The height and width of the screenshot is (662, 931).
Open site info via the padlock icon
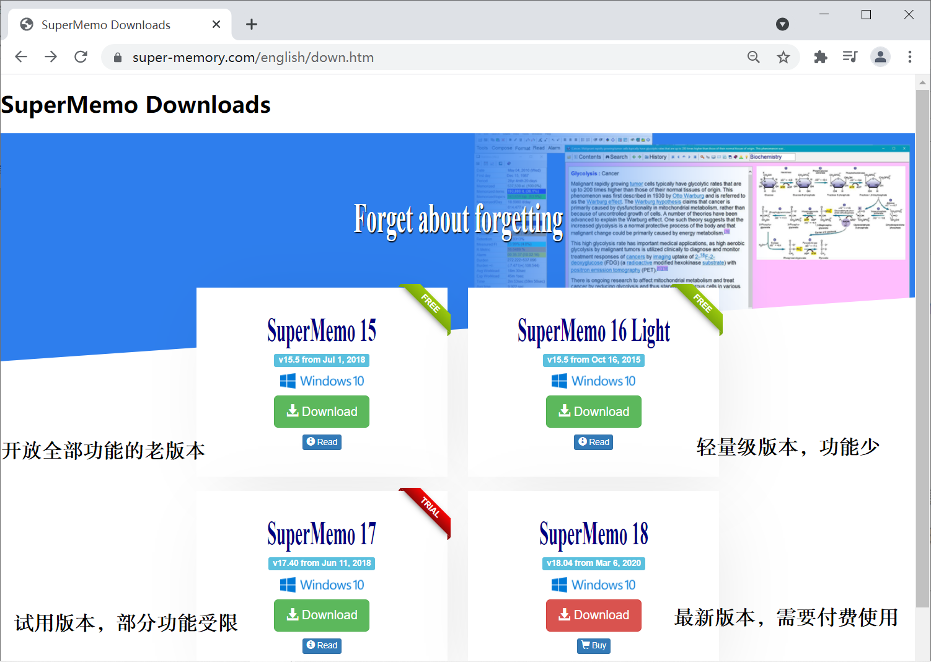[x=118, y=58]
